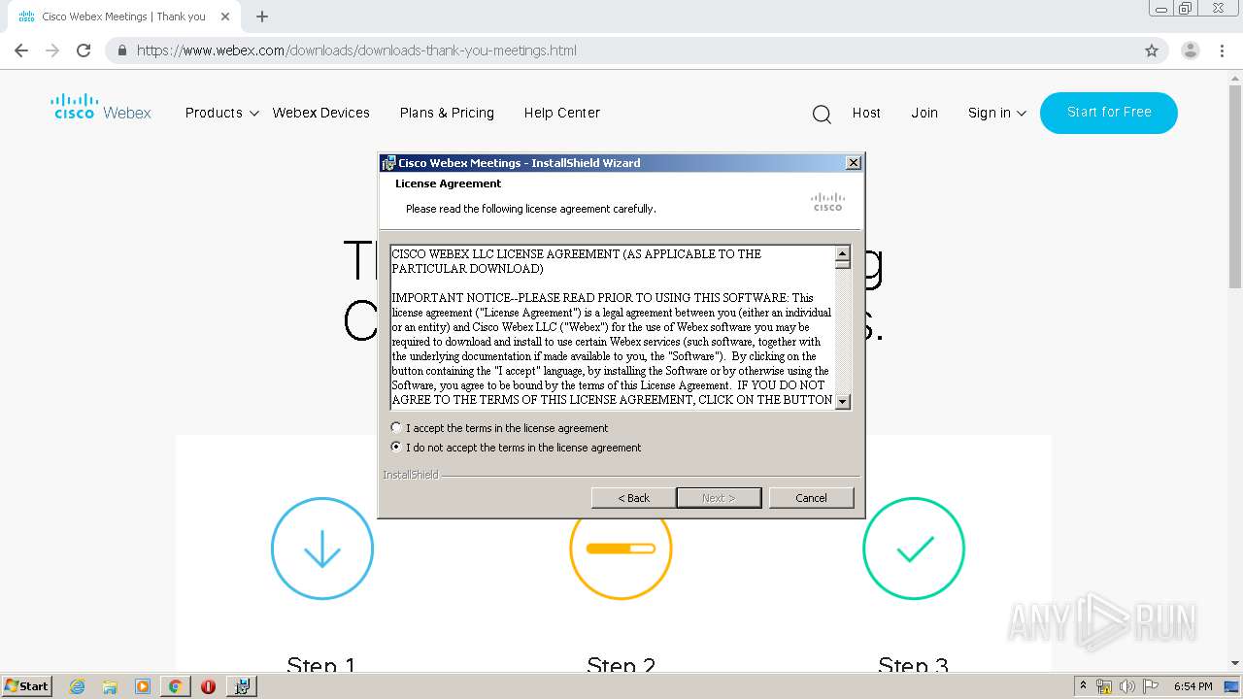Click the Chrome taskbar icon
This screenshot has height=699, width=1243.
pyautogui.click(x=175, y=686)
